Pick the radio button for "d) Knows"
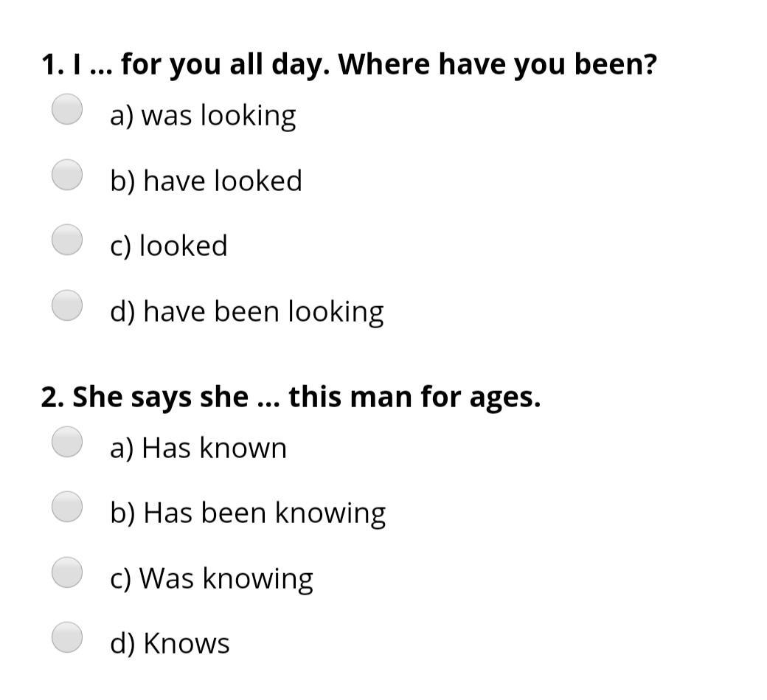This screenshot has height=700, width=767. [x=67, y=638]
